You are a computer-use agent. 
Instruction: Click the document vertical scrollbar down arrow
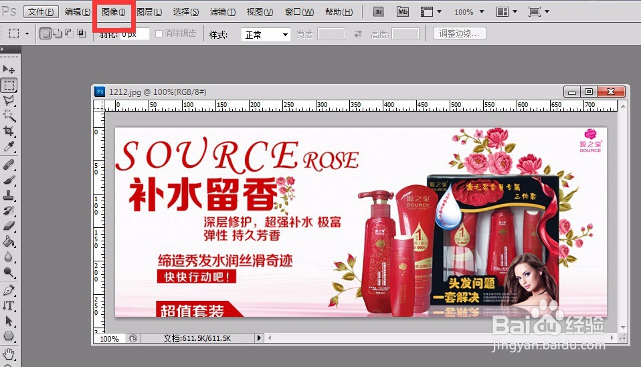click(623, 328)
